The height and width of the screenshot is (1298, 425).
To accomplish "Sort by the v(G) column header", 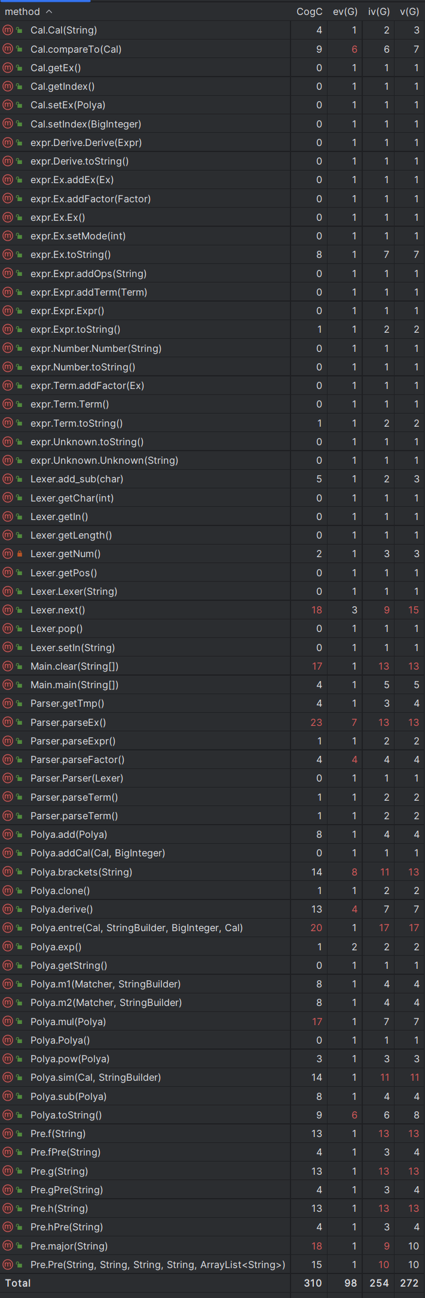I will tap(409, 11).
